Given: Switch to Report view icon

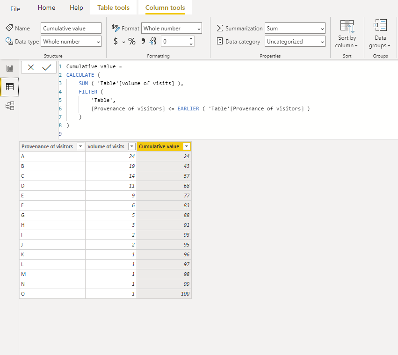Looking at the screenshot, I should (x=10, y=68).
